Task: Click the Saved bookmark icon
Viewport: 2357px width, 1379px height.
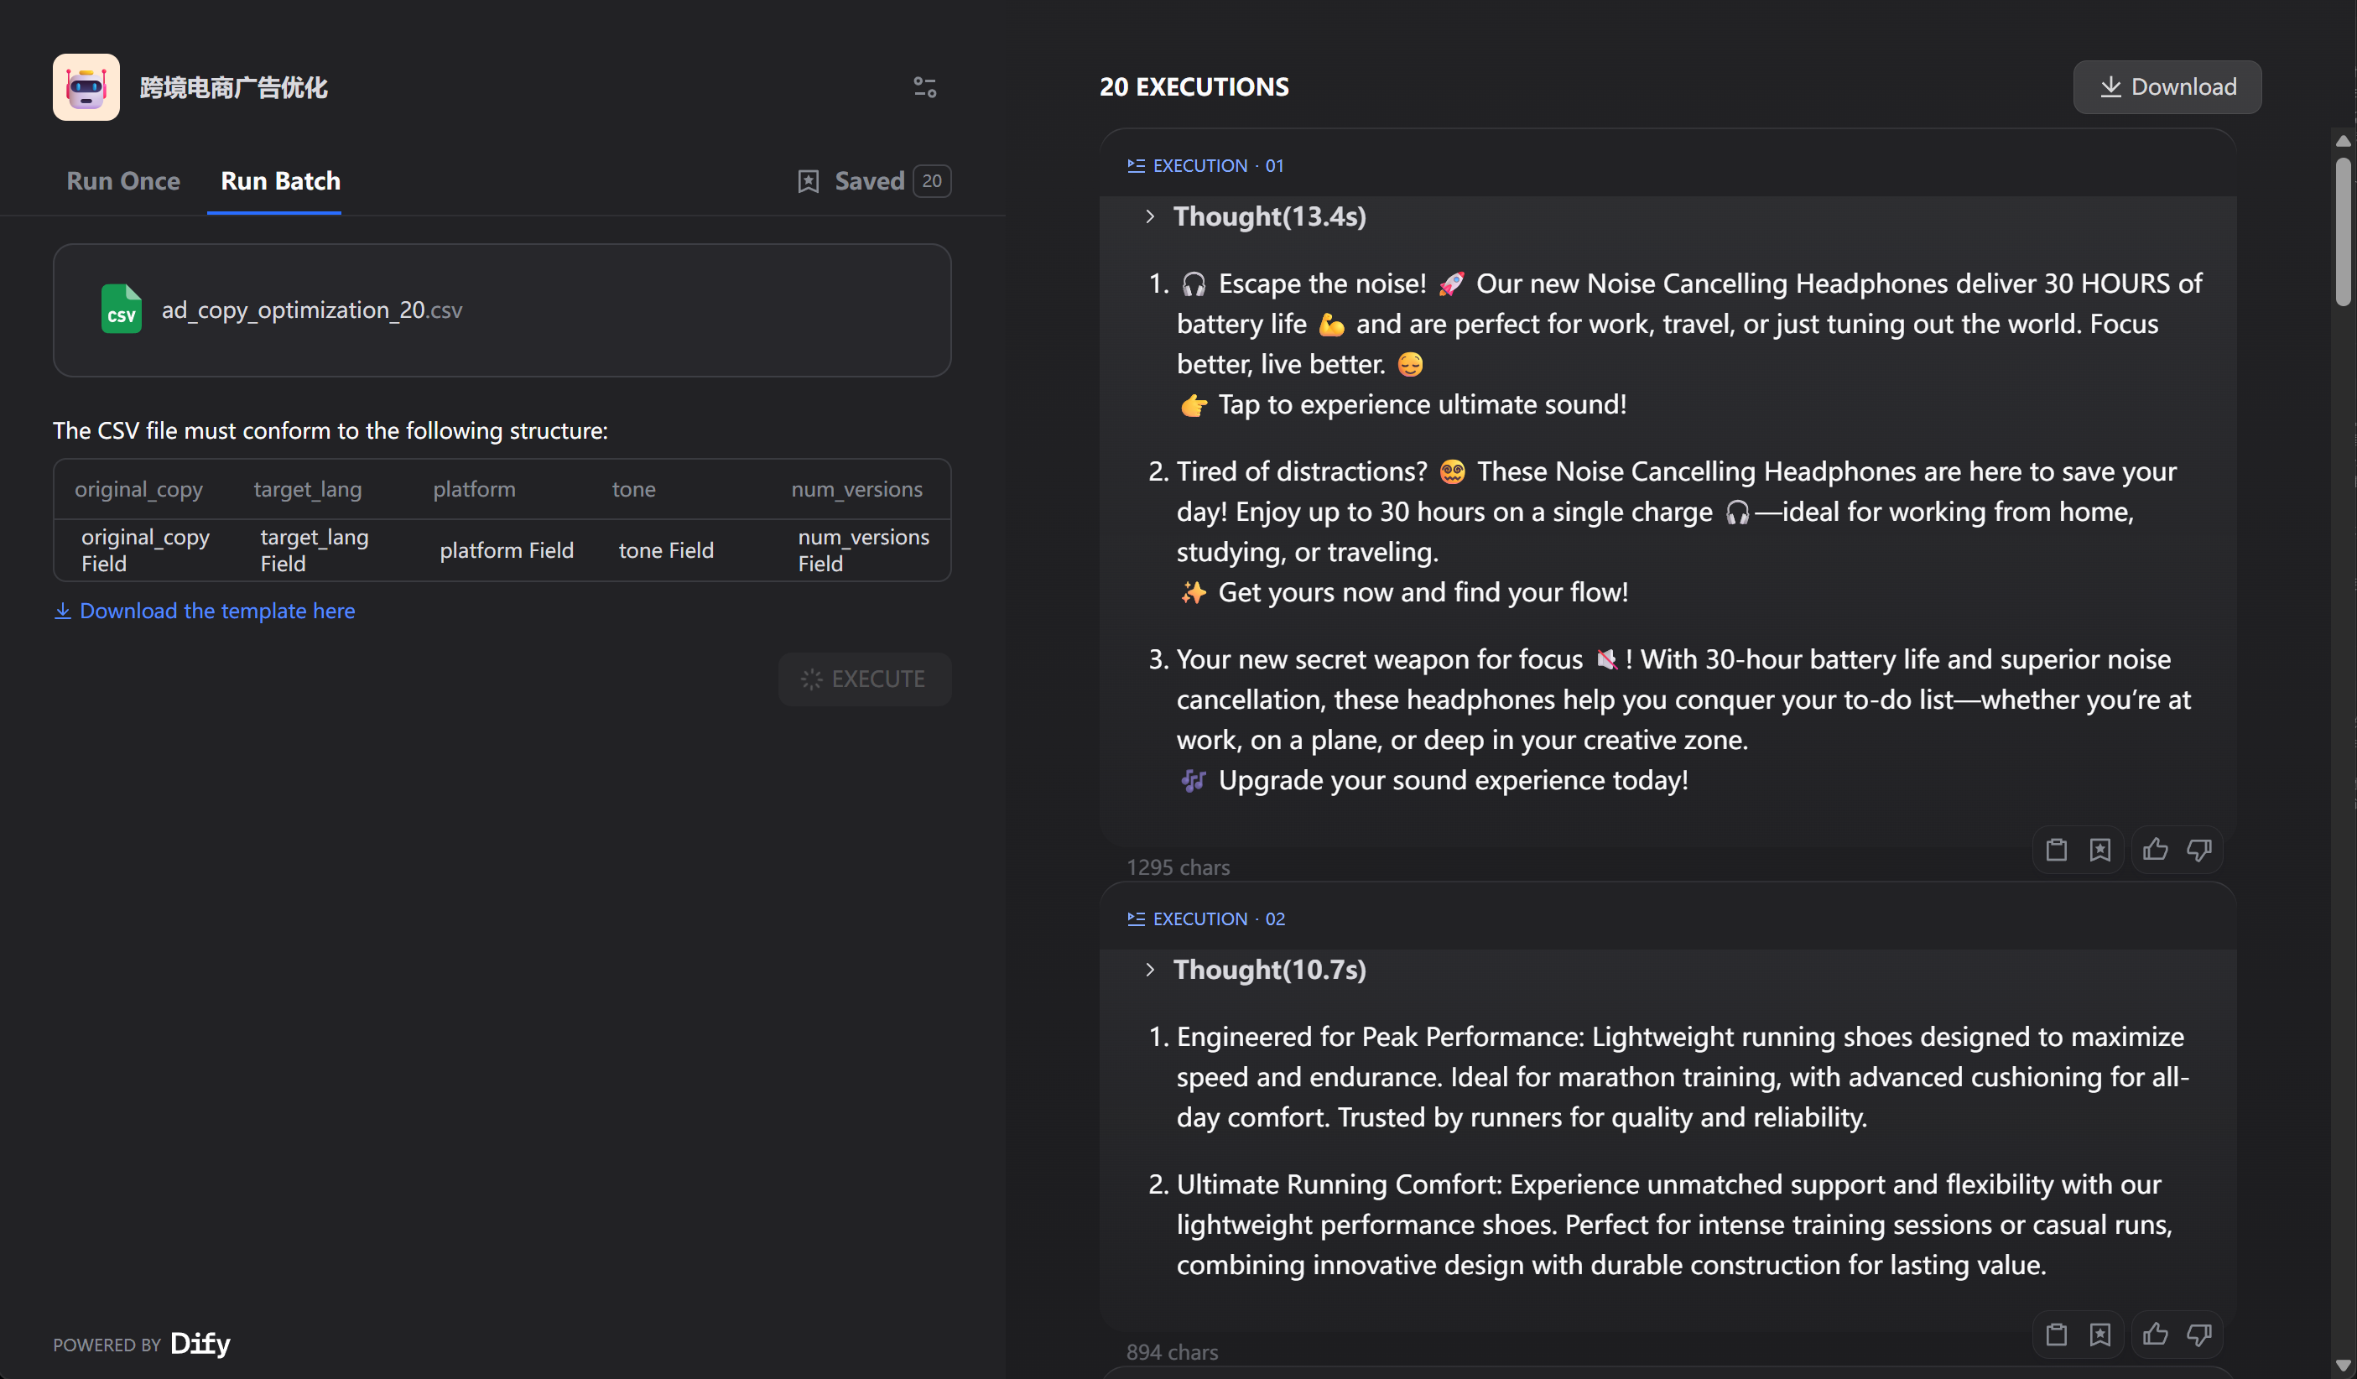Action: tap(808, 180)
